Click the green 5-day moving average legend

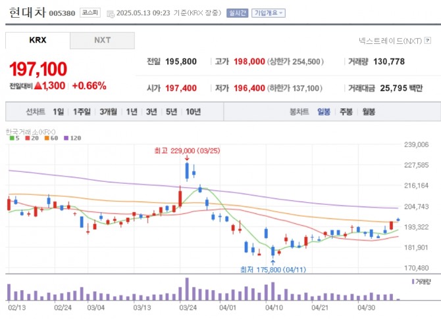coord(14,138)
